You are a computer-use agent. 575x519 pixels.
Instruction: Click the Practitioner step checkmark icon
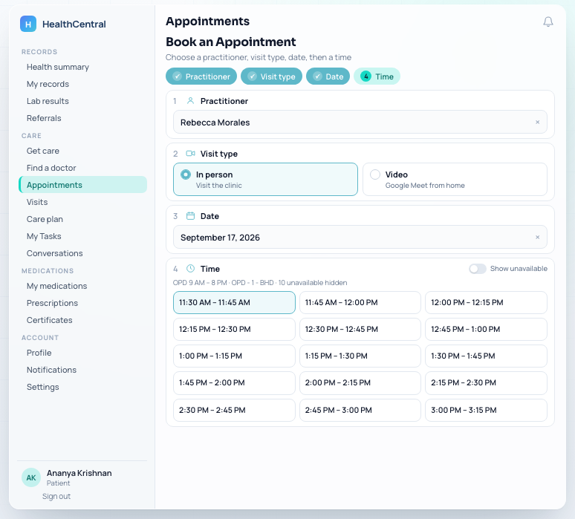point(177,76)
